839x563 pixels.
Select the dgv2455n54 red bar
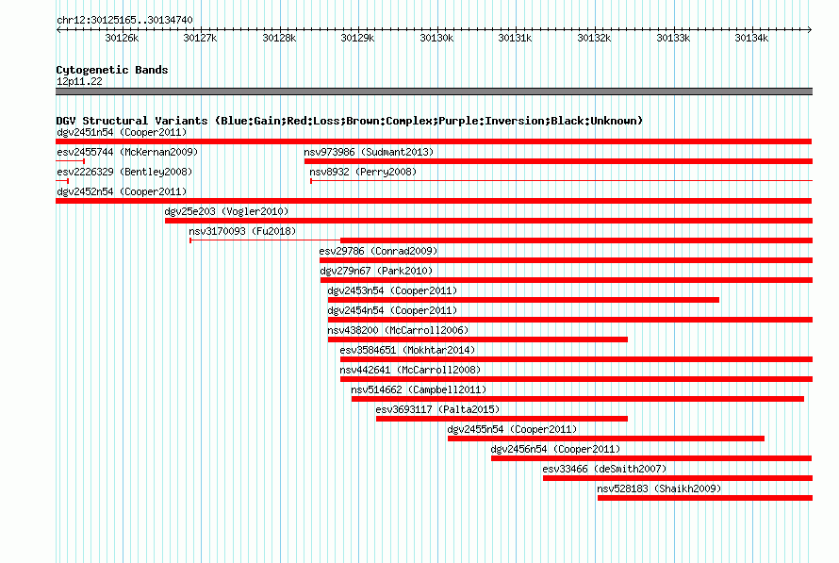coord(606,439)
